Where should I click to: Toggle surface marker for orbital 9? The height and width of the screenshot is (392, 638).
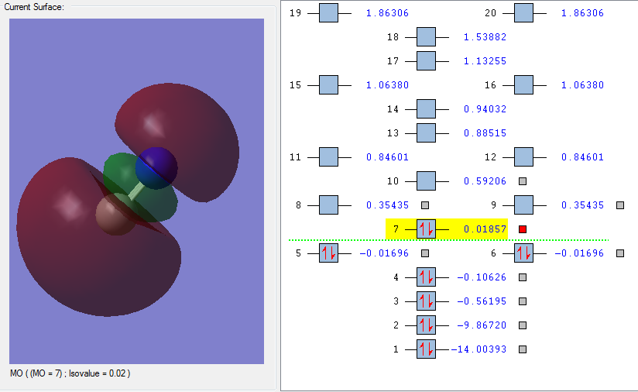620,205
